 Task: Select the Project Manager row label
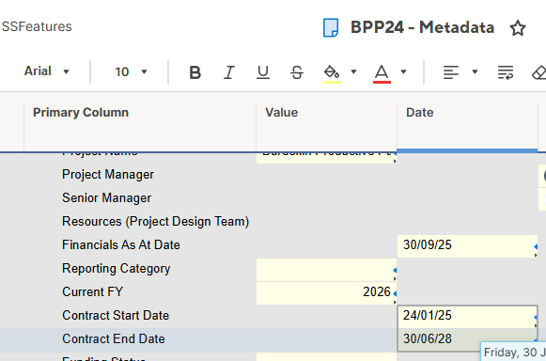pos(108,175)
